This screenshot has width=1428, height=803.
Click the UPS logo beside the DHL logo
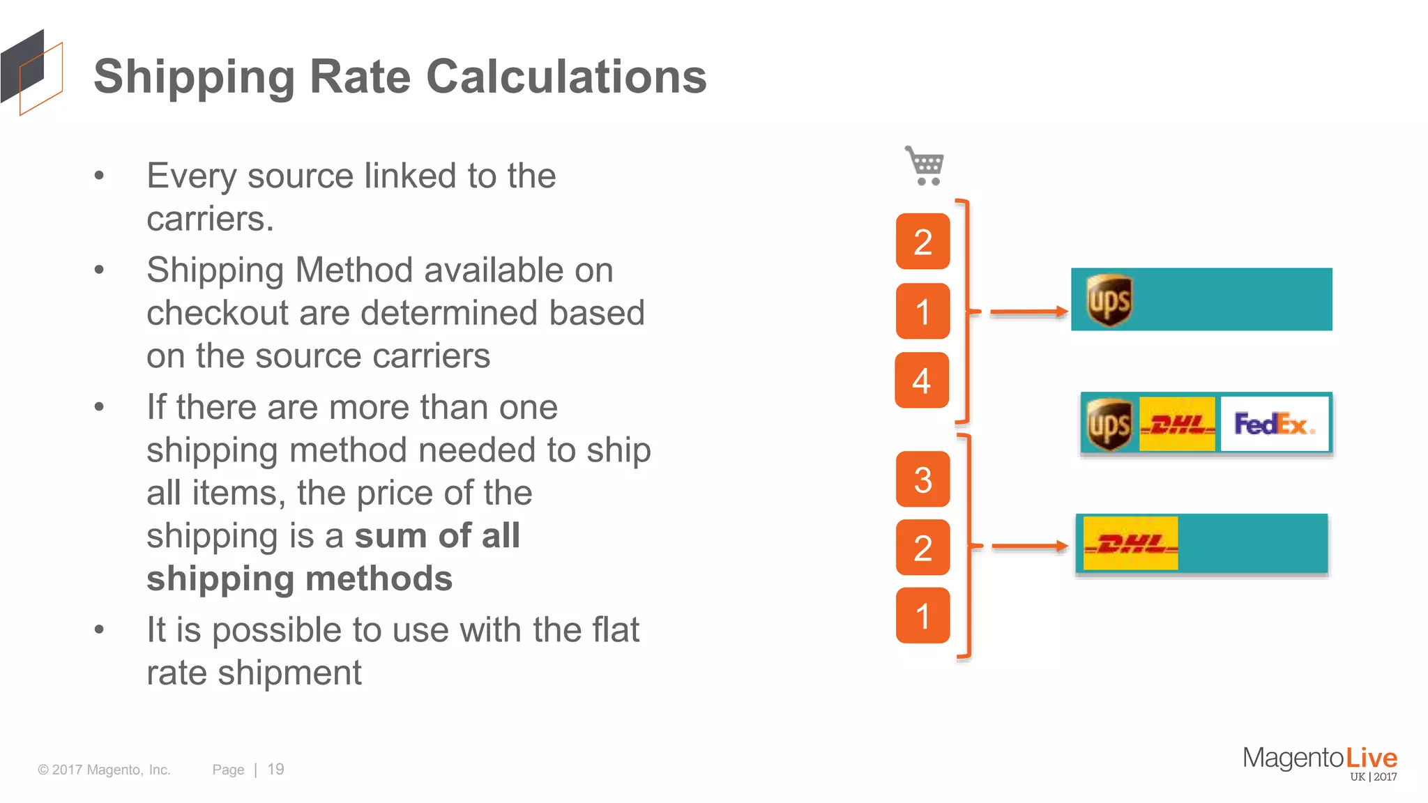click(1109, 425)
